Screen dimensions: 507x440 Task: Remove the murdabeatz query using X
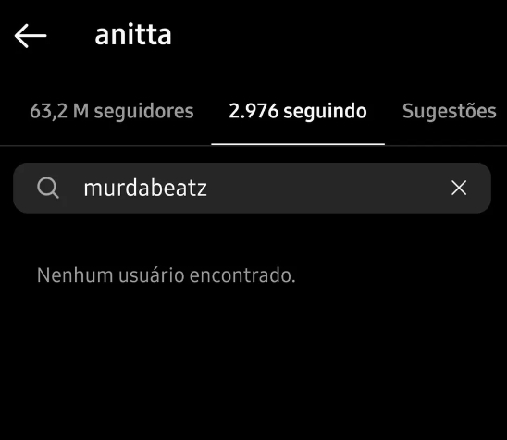point(459,188)
